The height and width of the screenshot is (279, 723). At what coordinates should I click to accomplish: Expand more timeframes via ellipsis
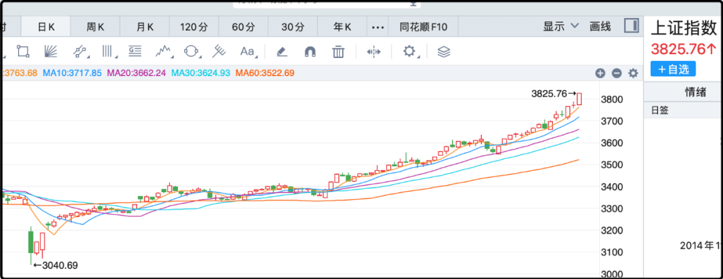pyautogui.click(x=378, y=27)
